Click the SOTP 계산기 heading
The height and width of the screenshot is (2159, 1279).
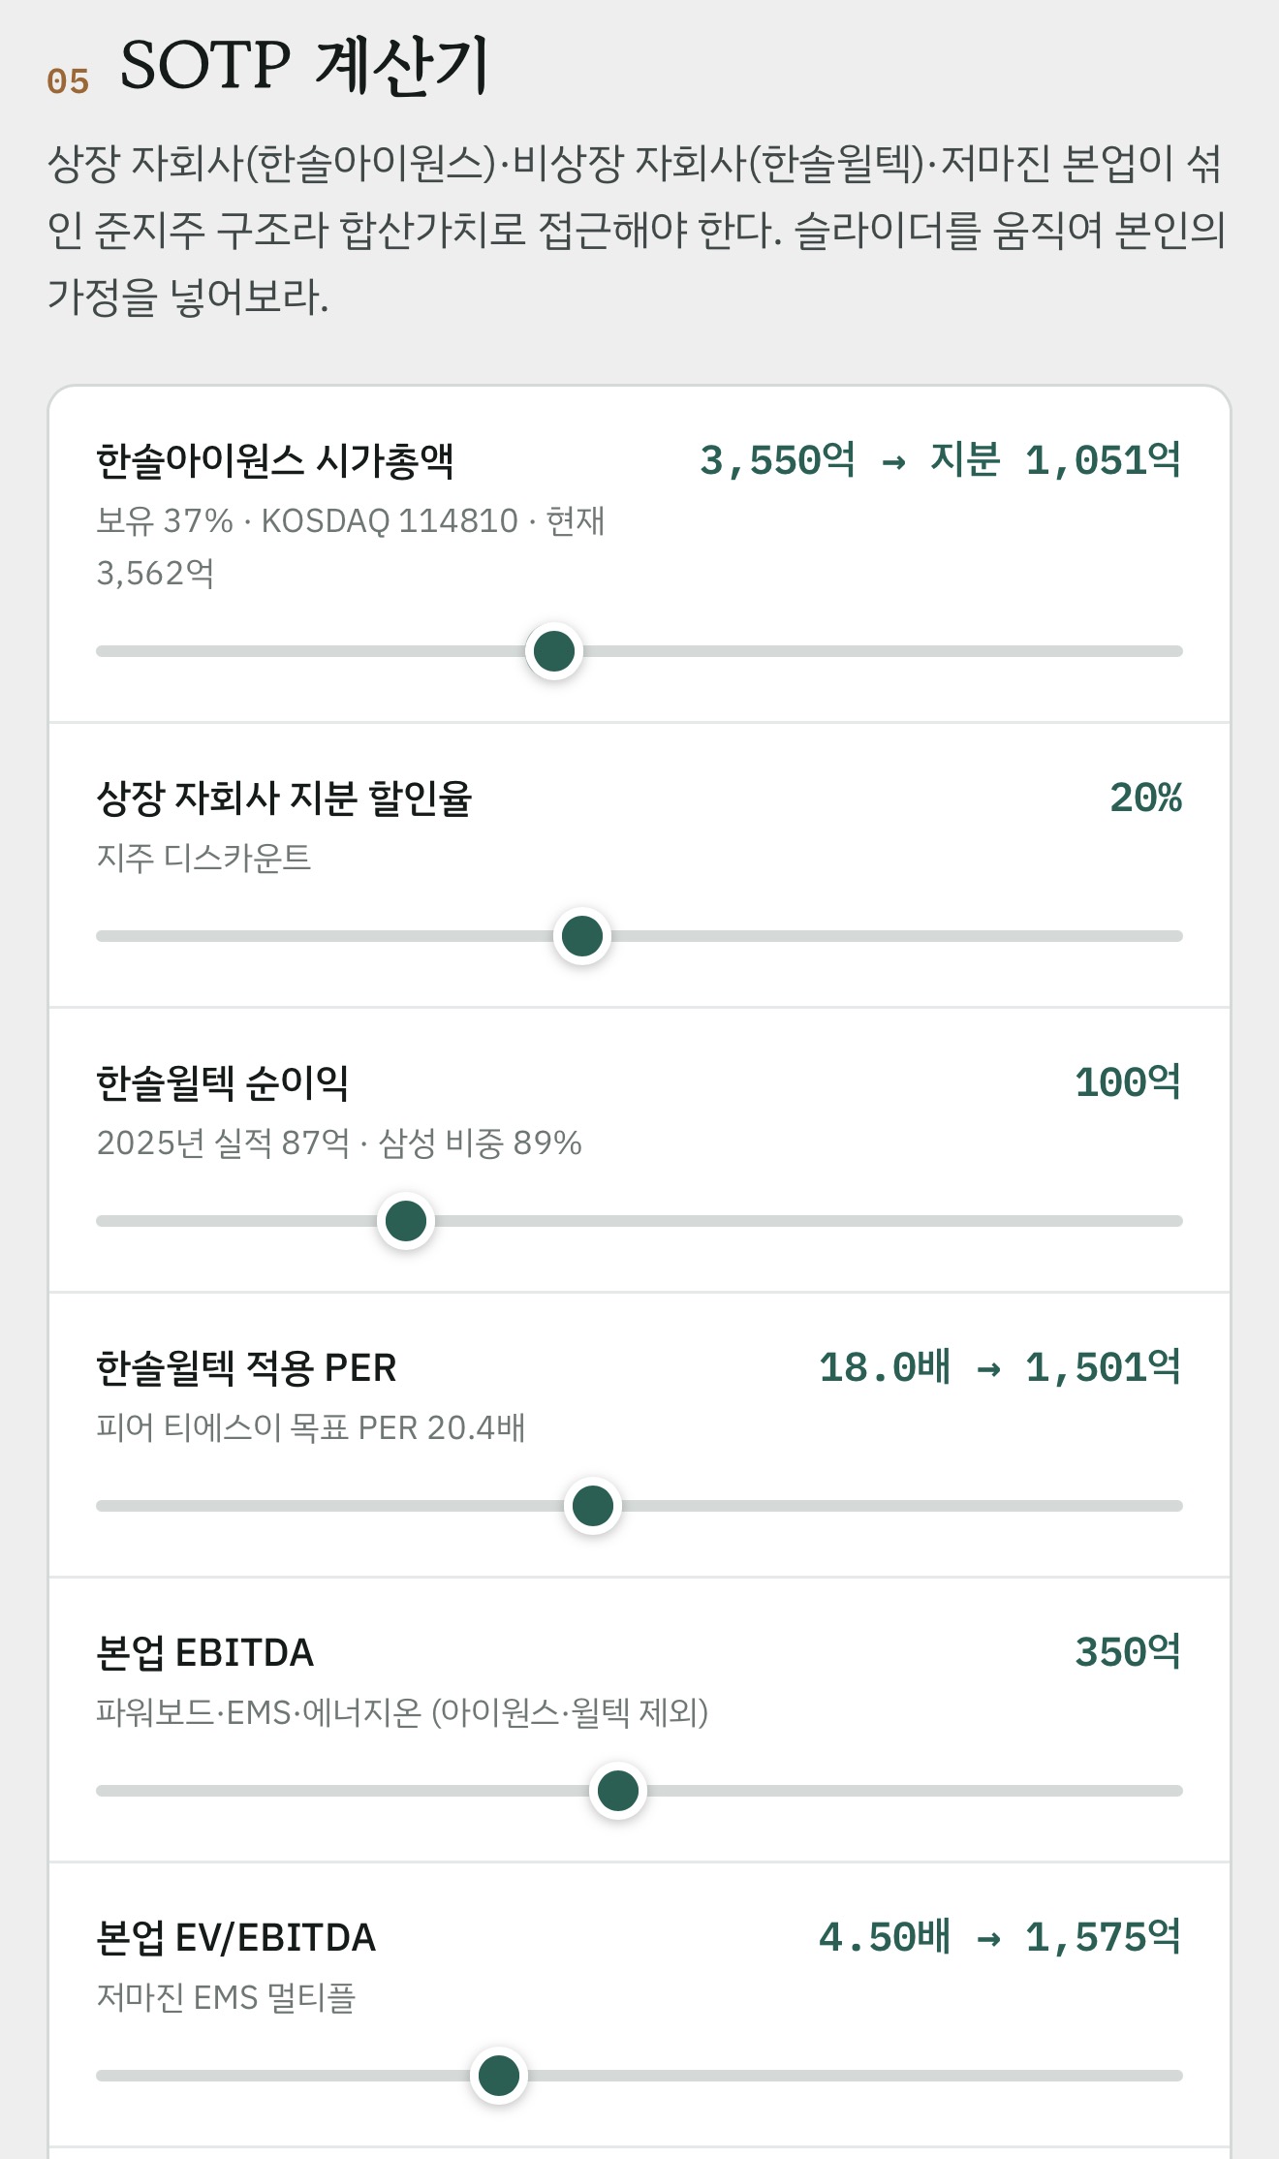coord(304,66)
